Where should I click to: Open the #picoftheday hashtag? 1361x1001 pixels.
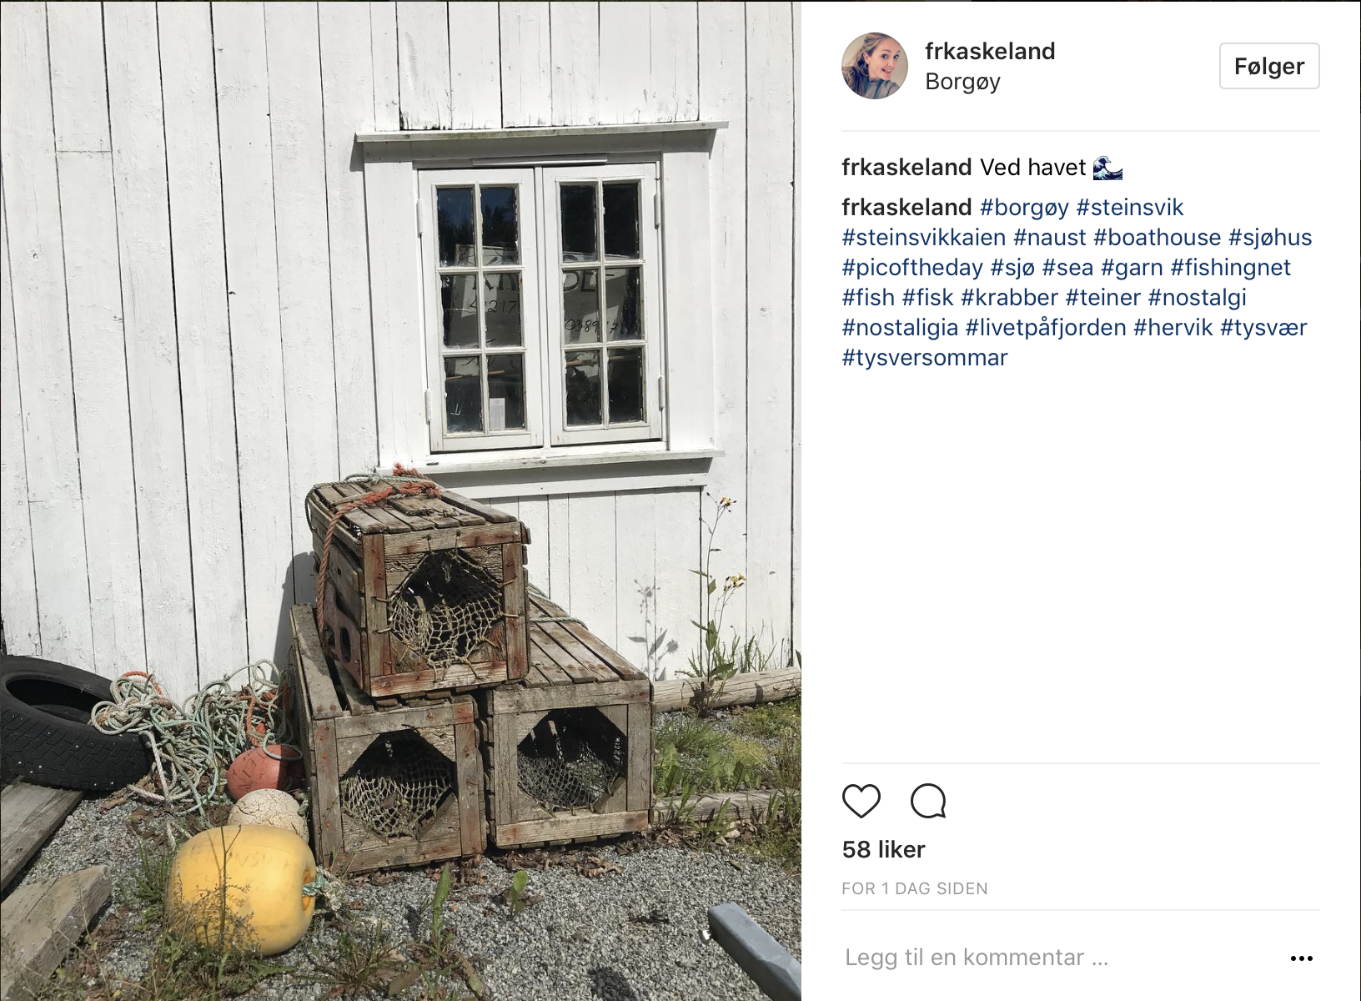coord(912,268)
